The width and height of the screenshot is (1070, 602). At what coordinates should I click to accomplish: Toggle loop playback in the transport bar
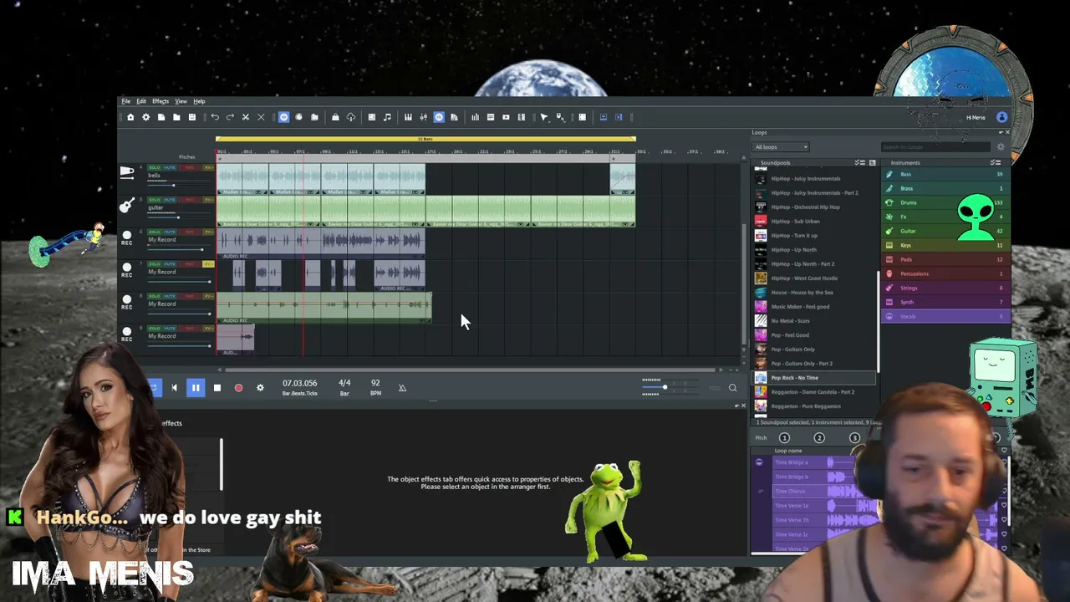153,388
